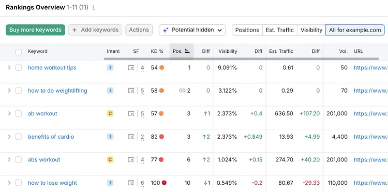Image resolution: width=388 pixels, height=192 pixels.
Task: Open the Potential hidden dropdown
Action: (192, 30)
